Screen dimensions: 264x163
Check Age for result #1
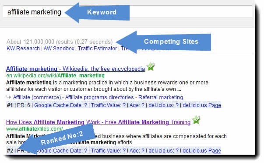137,105
